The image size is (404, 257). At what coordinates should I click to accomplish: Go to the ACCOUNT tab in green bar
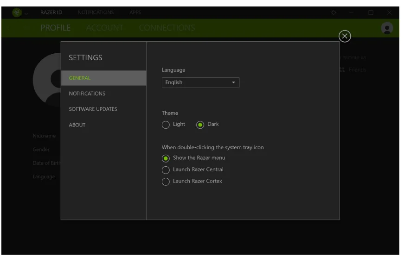point(105,28)
